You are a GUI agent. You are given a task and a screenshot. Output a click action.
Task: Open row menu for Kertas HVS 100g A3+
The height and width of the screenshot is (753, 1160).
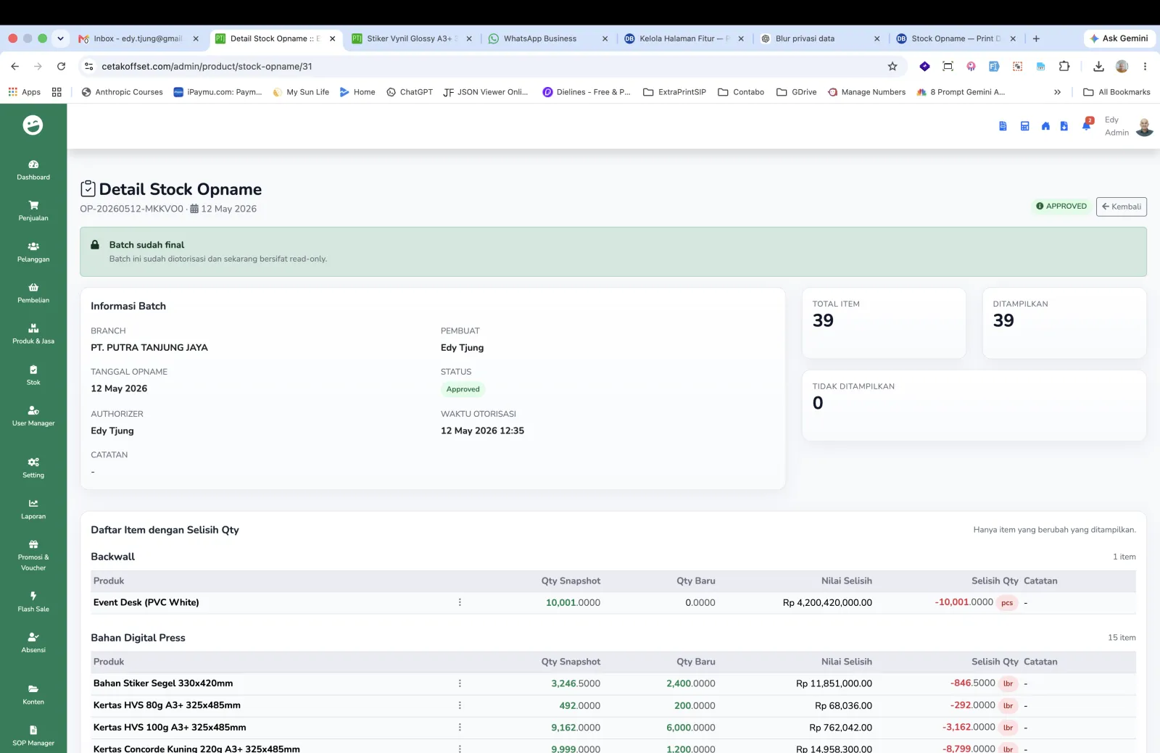pos(460,727)
